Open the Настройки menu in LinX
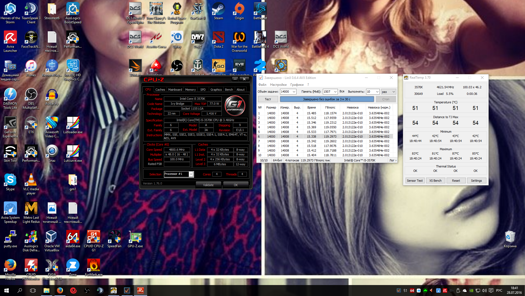Screen dimensions: 525x296 (x=278, y=85)
